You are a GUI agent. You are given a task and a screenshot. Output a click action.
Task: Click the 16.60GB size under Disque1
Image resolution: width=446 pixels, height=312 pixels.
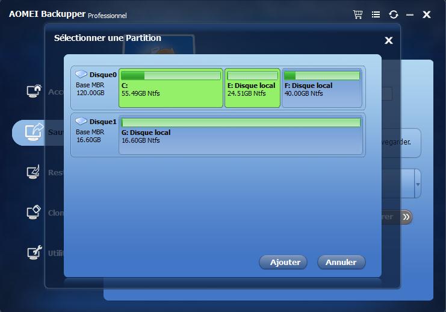[88, 140]
